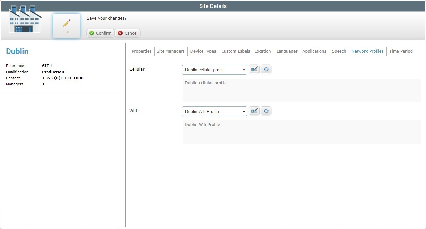Edit the Dublin cellular profile
The height and width of the screenshot is (229, 426).
click(254, 69)
